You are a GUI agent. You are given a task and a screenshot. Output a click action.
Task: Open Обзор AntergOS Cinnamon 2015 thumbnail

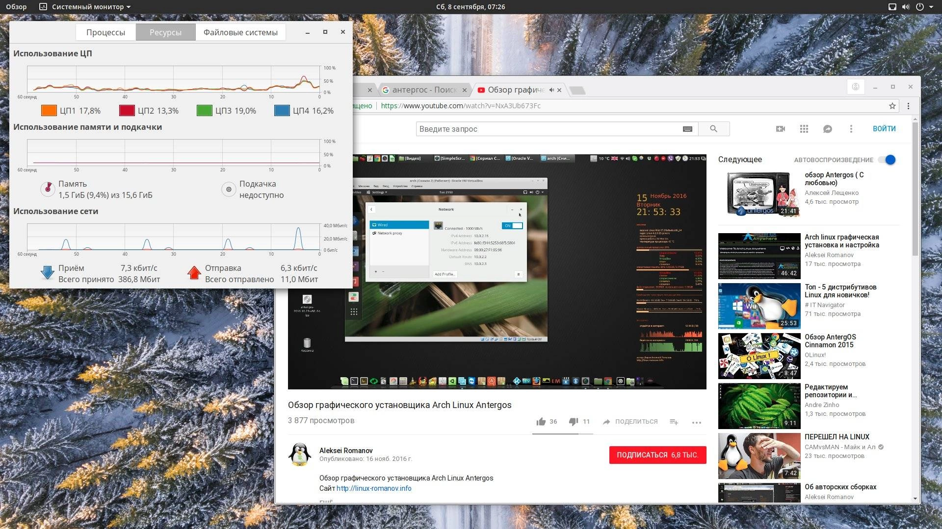759,356
